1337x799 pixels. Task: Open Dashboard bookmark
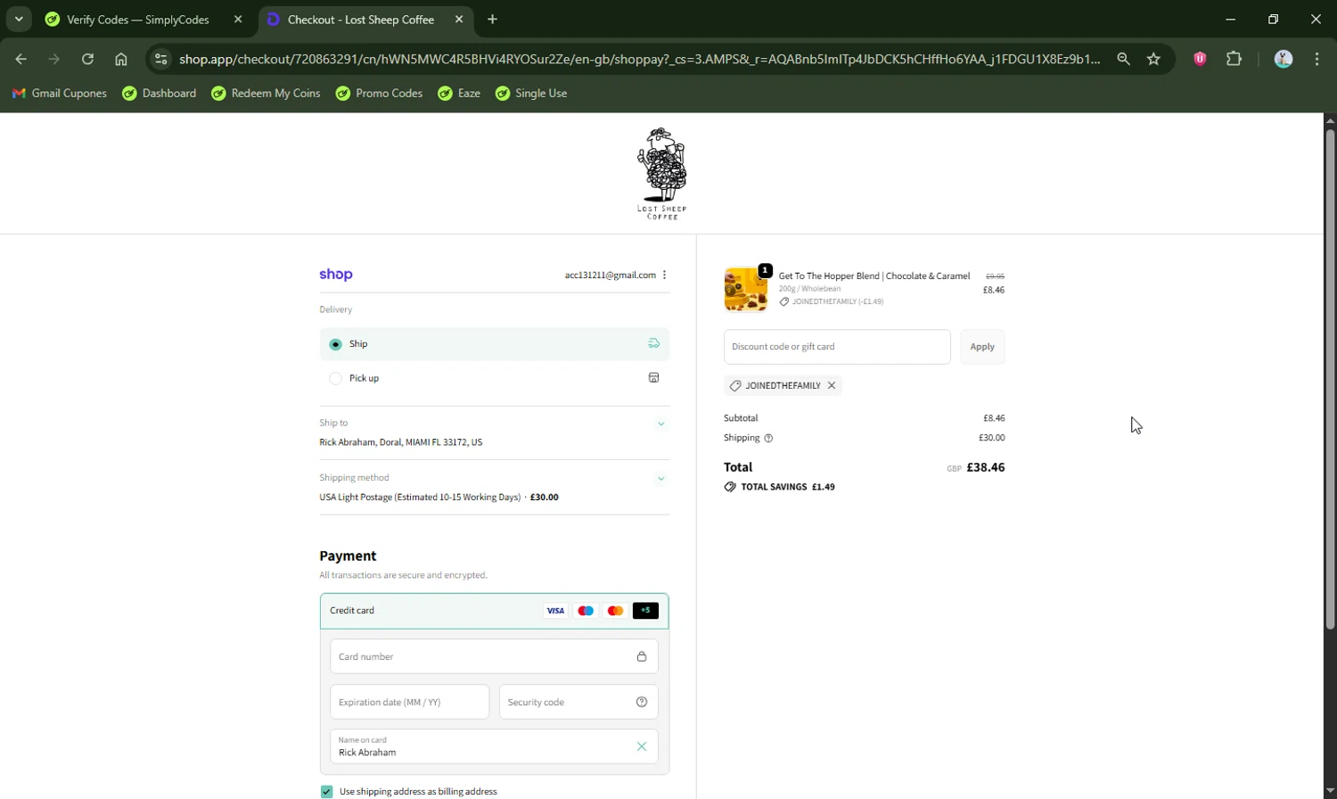(x=160, y=94)
